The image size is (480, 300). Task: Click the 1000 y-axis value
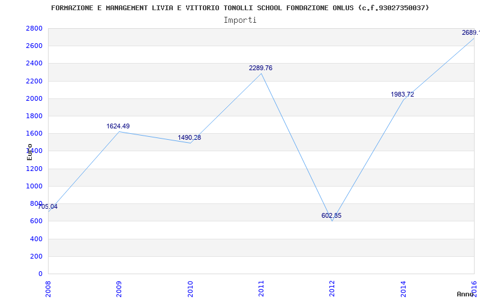click(x=34, y=186)
